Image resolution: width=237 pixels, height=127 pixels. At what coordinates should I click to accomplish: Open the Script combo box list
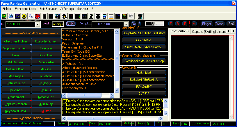[126, 24]
